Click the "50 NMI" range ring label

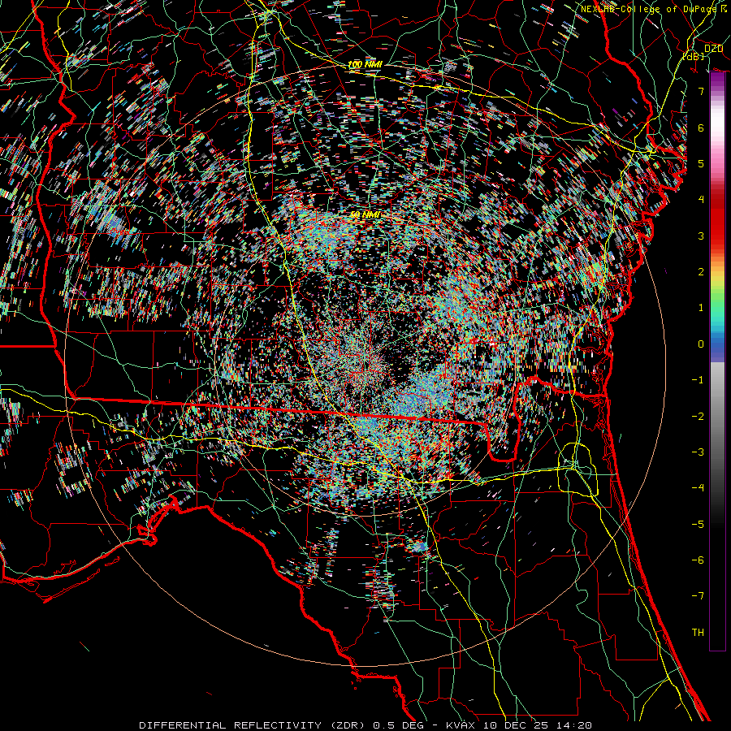[365, 214]
